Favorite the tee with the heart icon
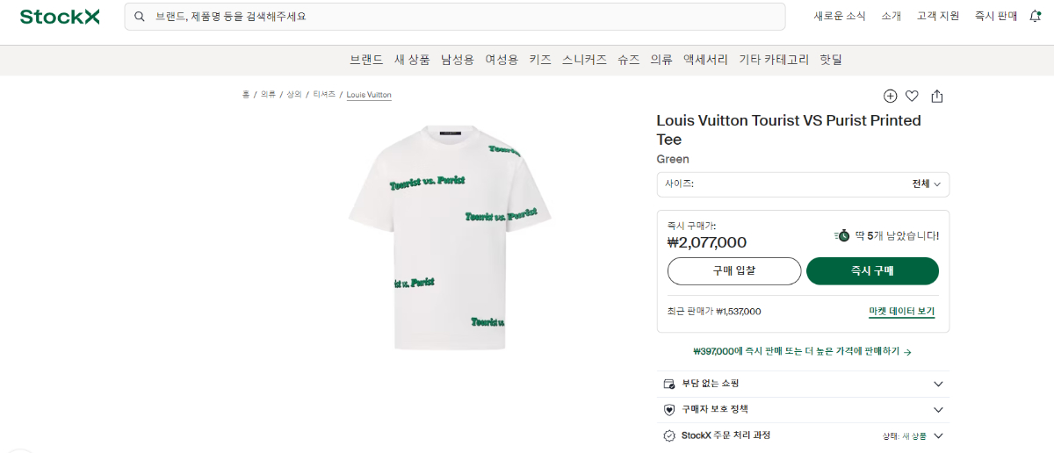 (x=912, y=97)
